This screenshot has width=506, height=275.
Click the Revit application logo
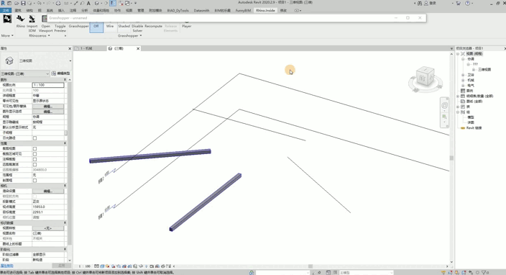[3, 3]
